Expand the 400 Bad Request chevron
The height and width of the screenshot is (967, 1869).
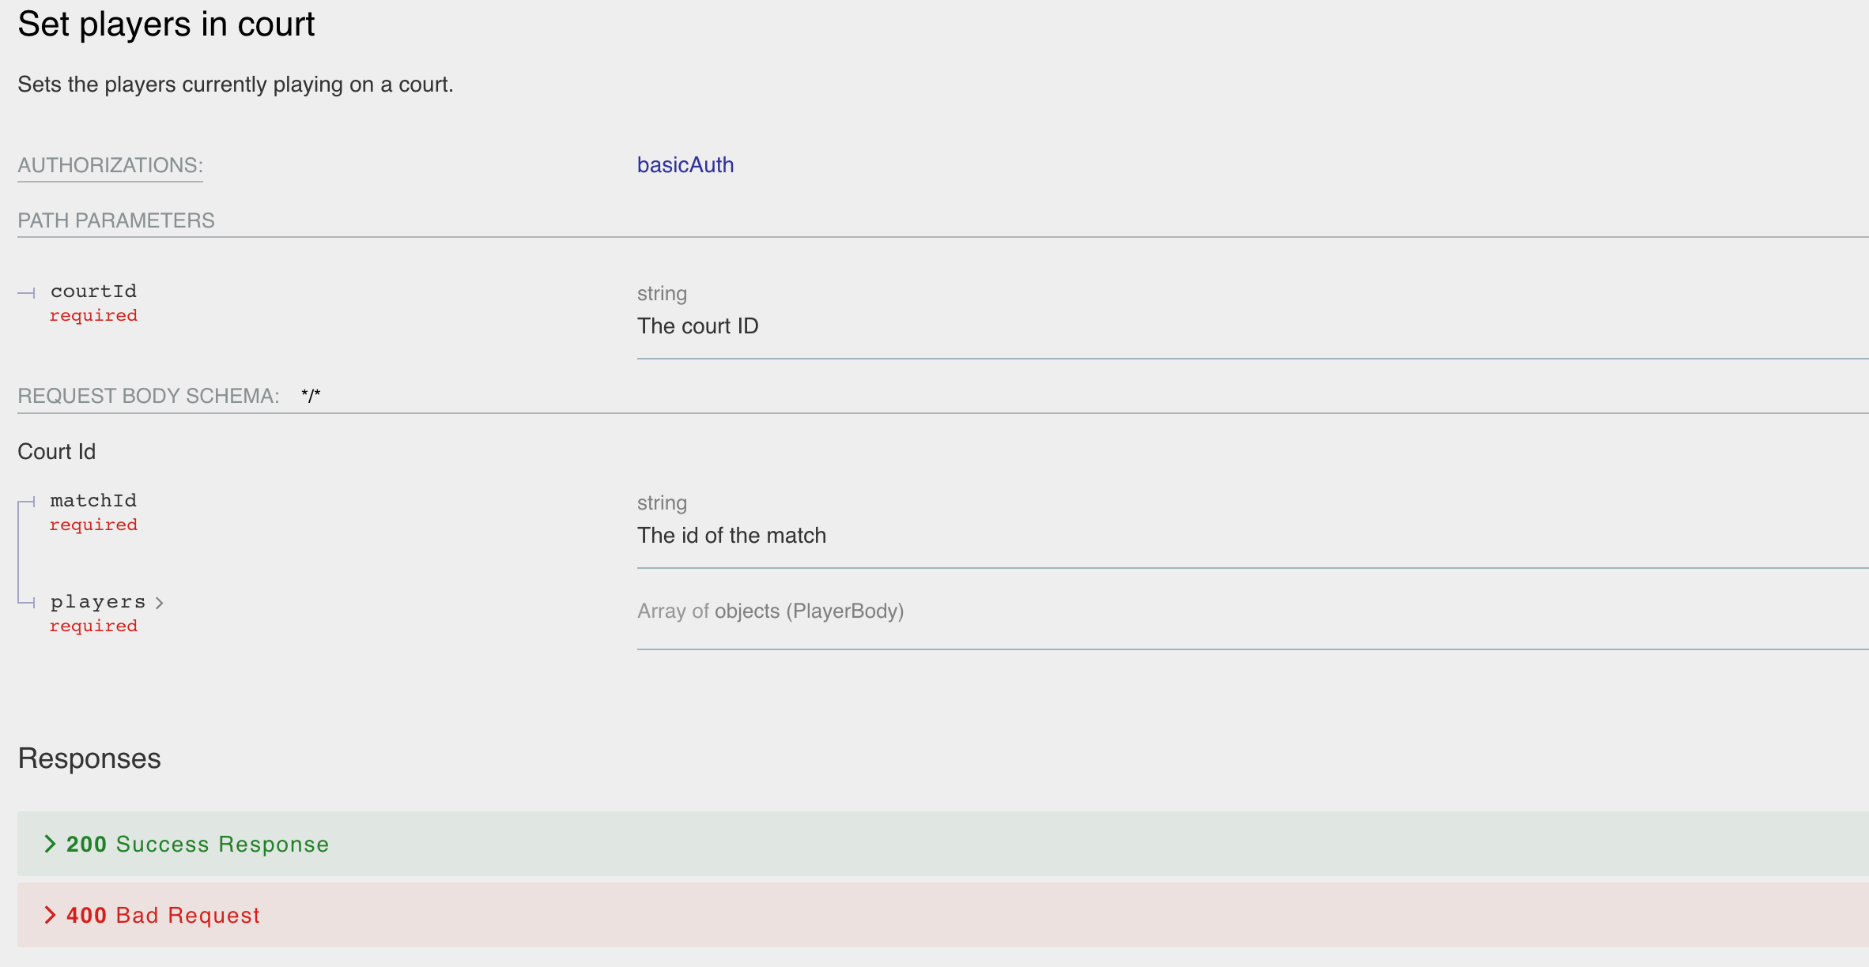coord(50,915)
